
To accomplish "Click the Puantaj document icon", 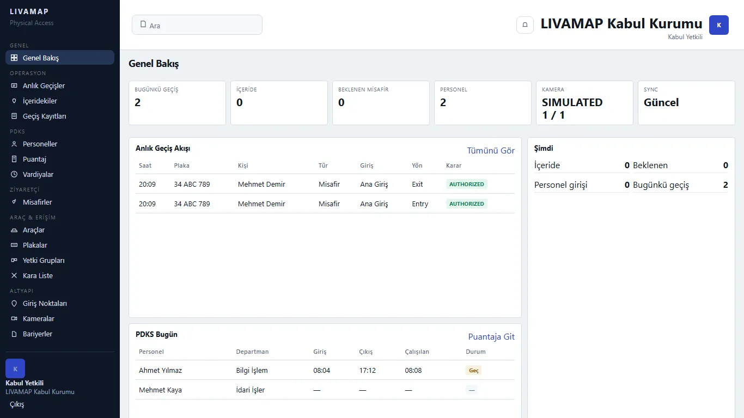I will tap(14, 159).
